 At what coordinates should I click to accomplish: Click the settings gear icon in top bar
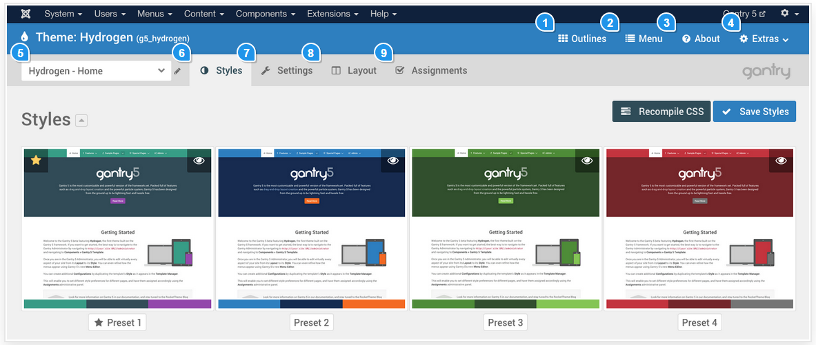785,13
